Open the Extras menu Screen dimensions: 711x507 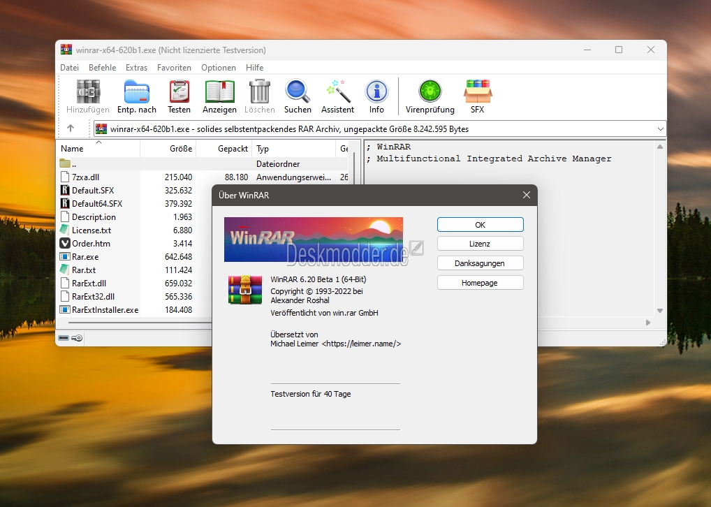(136, 68)
